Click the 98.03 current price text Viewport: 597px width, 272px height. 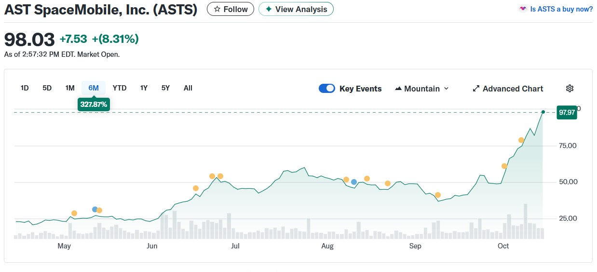29,39
